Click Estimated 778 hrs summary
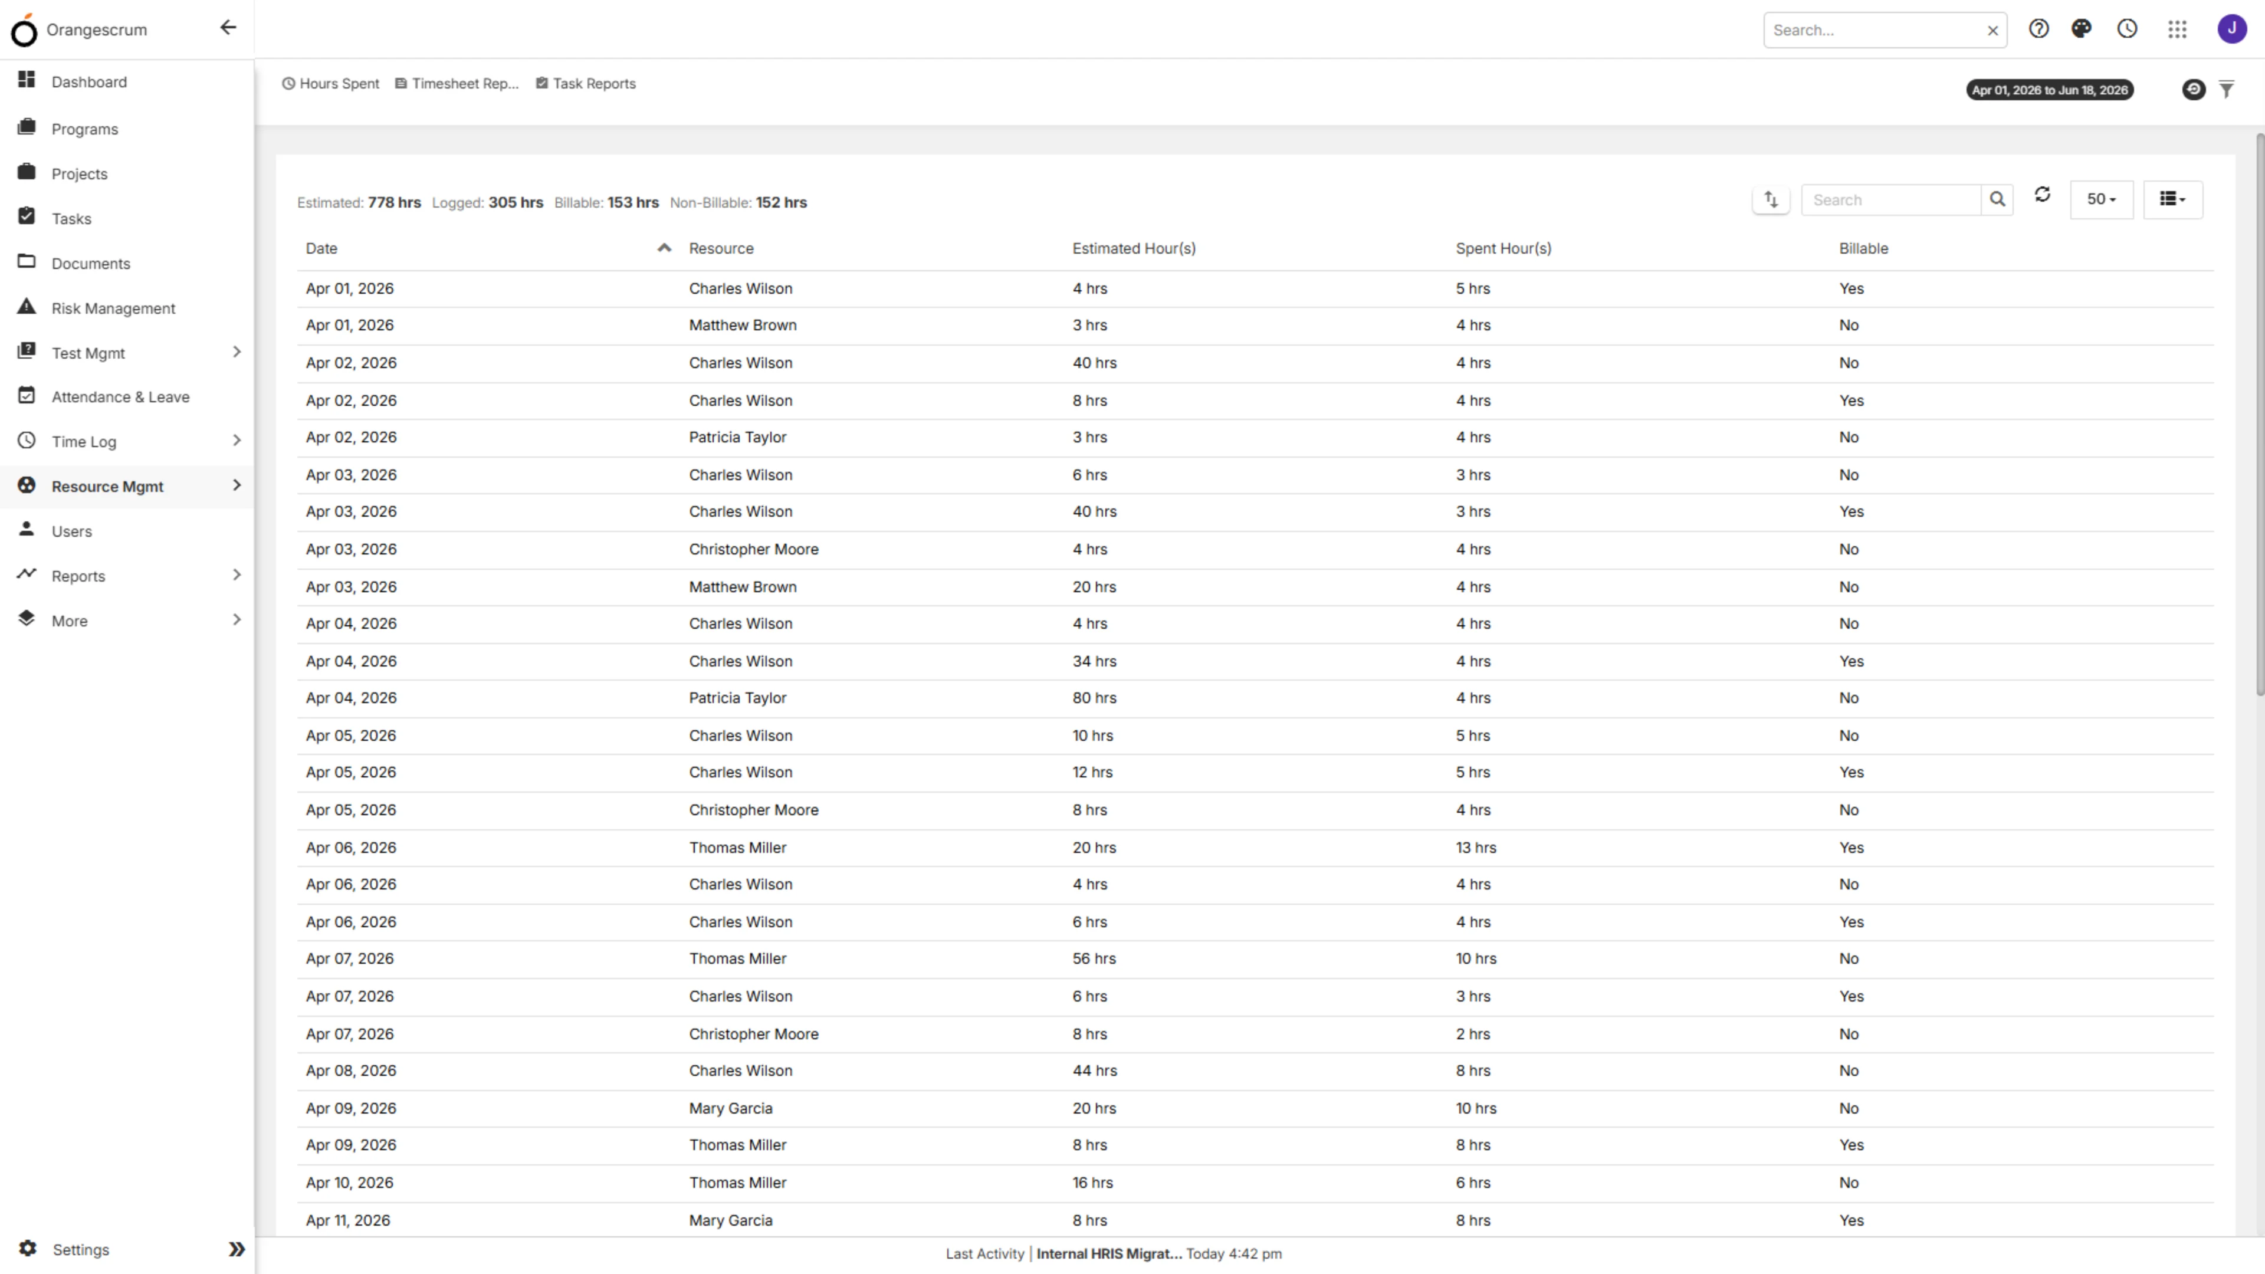 point(359,202)
